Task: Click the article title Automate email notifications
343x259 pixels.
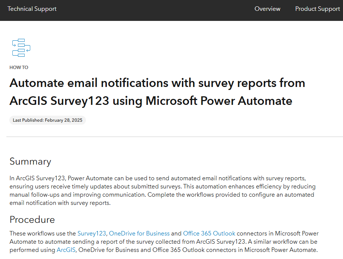Action: pos(157,92)
